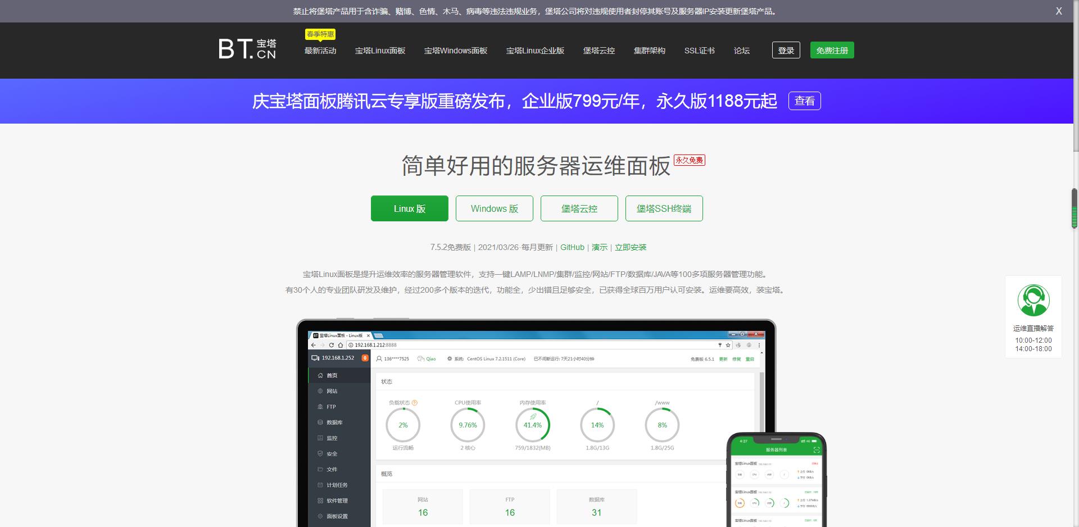
Task: Click the BT.CN 宝塔 logo
Action: pos(247,49)
